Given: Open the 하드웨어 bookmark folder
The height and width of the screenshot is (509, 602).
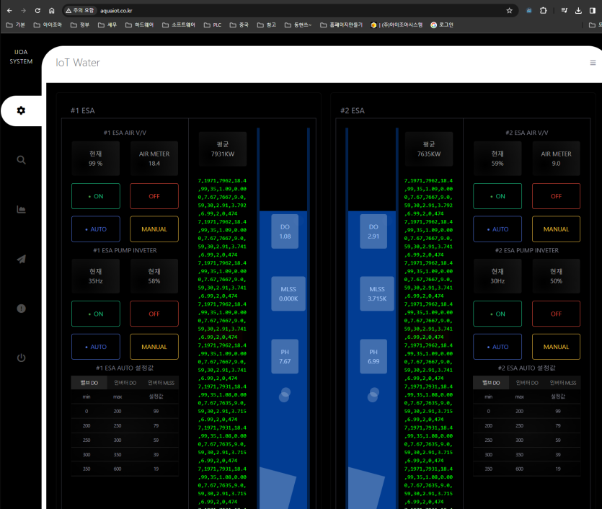Looking at the screenshot, I should (139, 25).
